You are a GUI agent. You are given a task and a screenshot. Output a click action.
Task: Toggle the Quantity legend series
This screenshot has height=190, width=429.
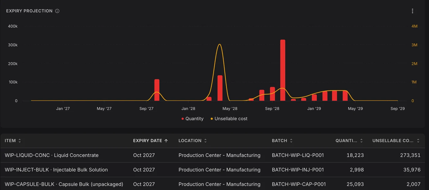tap(192, 119)
